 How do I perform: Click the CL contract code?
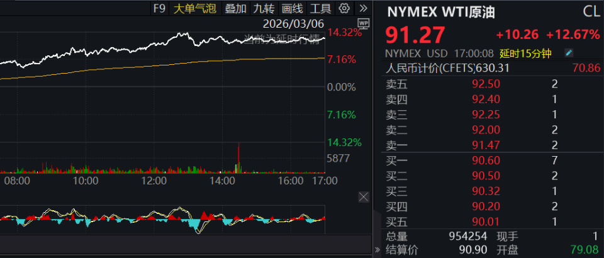tap(591, 11)
